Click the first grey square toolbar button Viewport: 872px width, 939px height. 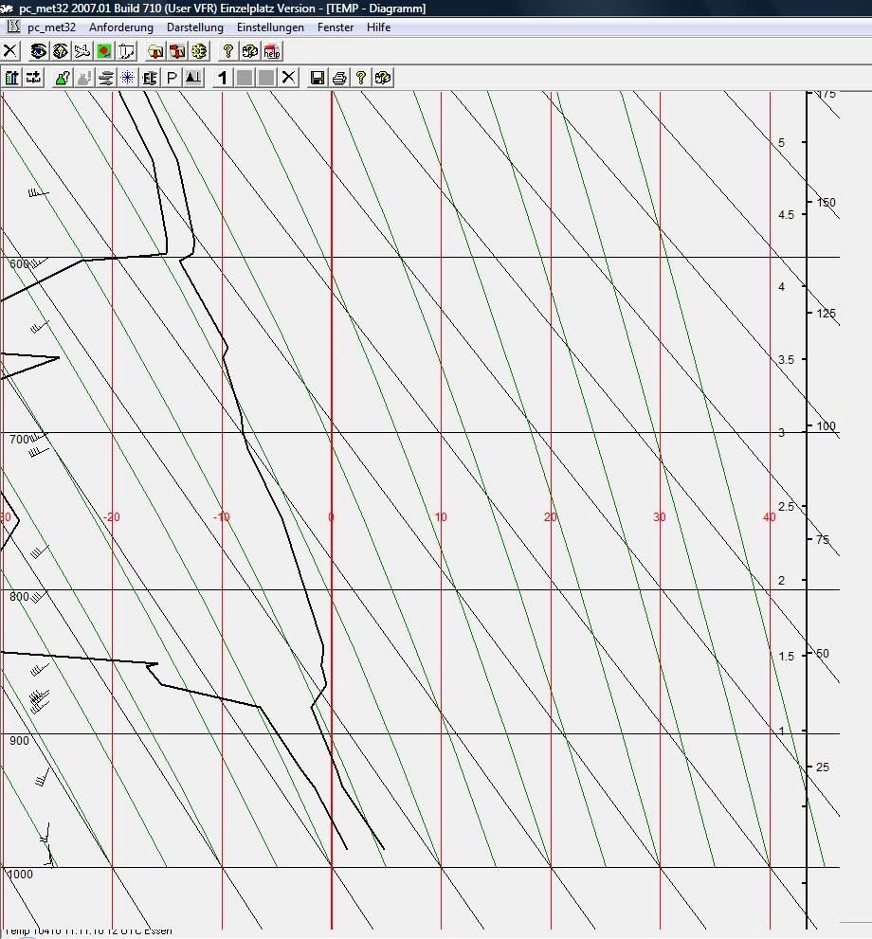tap(245, 78)
